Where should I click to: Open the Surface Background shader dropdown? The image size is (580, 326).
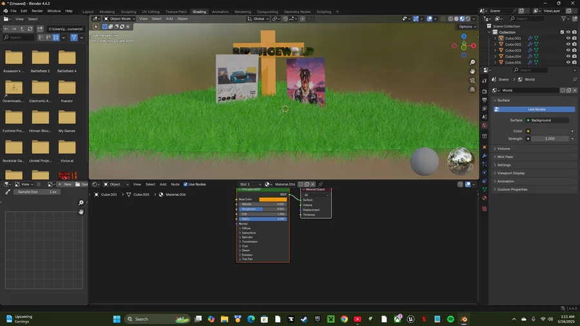coord(547,120)
